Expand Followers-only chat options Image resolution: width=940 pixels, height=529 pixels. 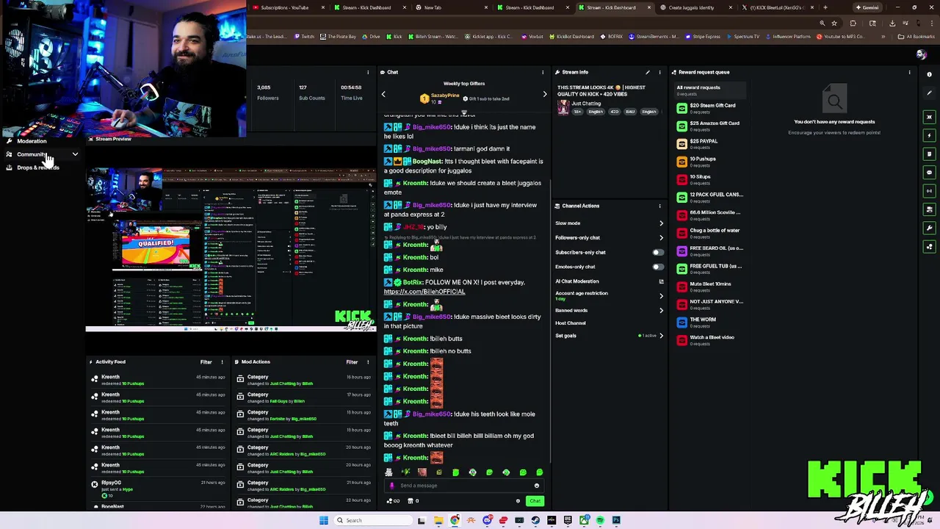pos(661,238)
